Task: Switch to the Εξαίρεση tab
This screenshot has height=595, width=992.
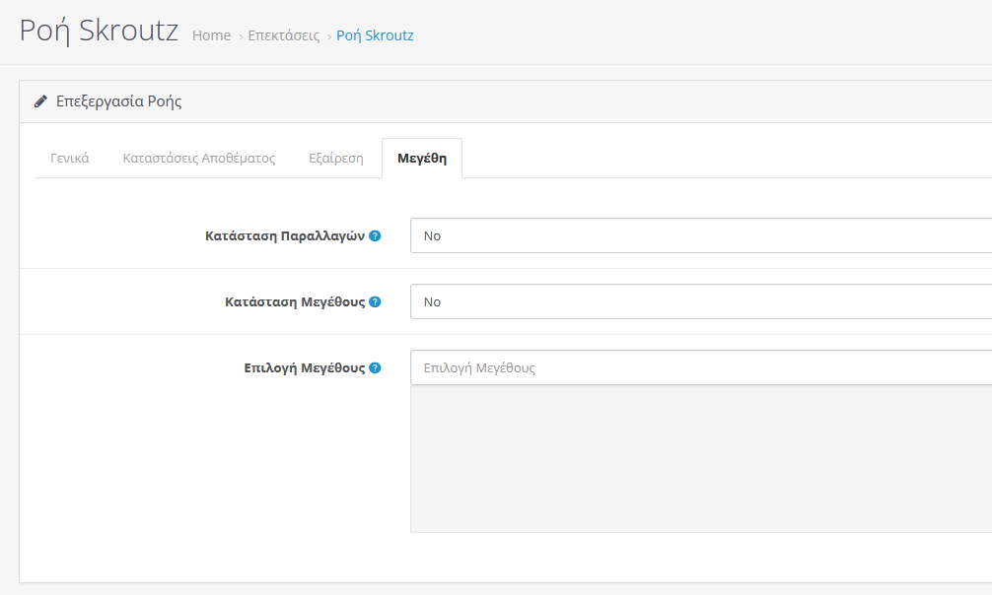Action: click(x=336, y=158)
